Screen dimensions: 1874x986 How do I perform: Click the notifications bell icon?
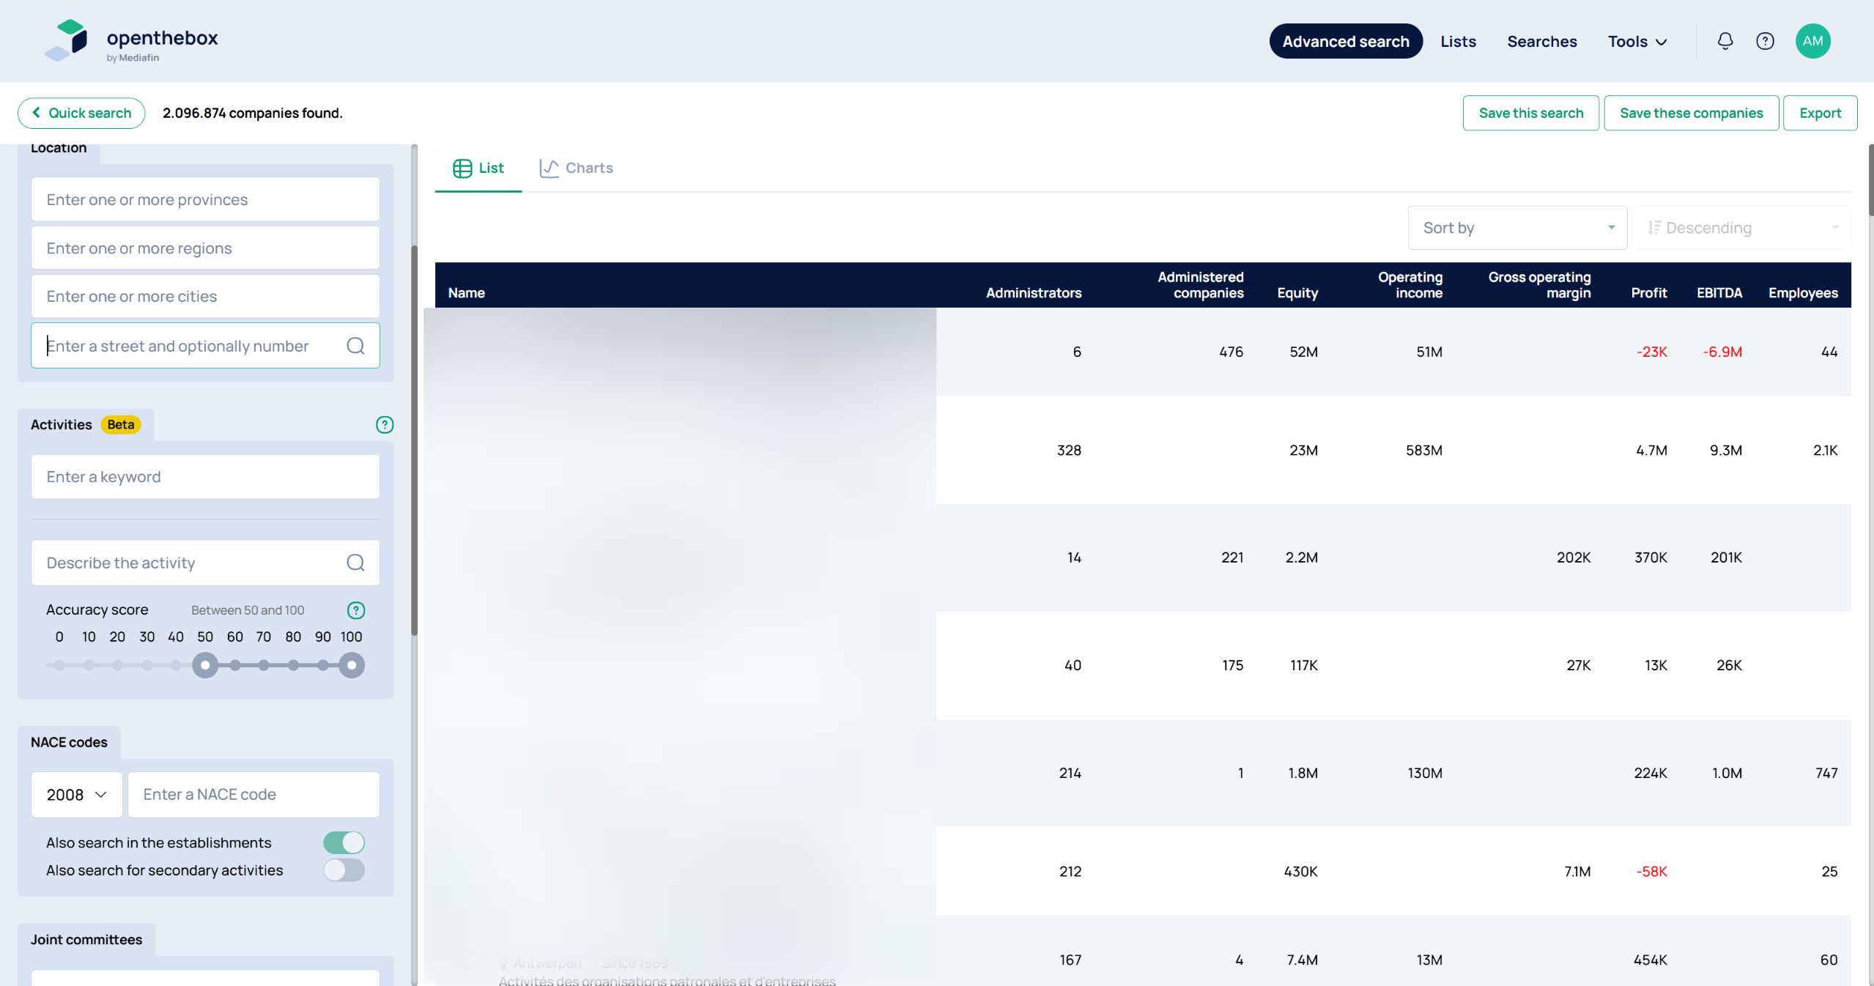pyautogui.click(x=1725, y=41)
